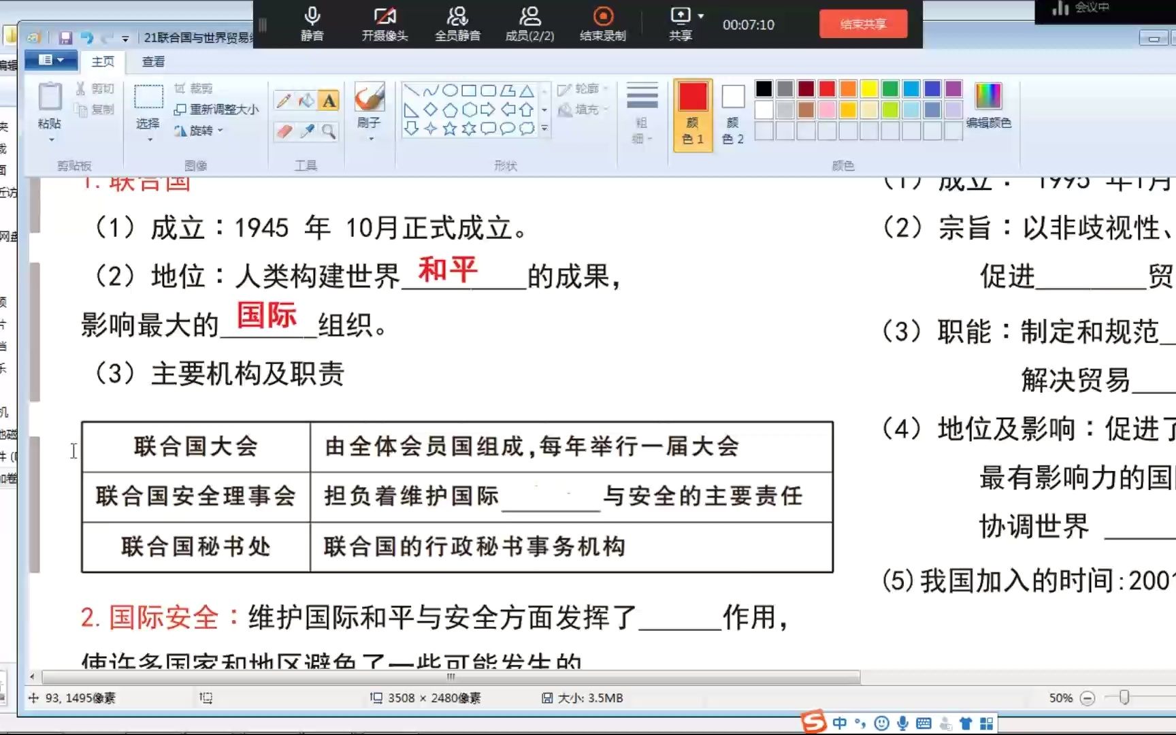Step shapes gallery to next row

click(544, 110)
